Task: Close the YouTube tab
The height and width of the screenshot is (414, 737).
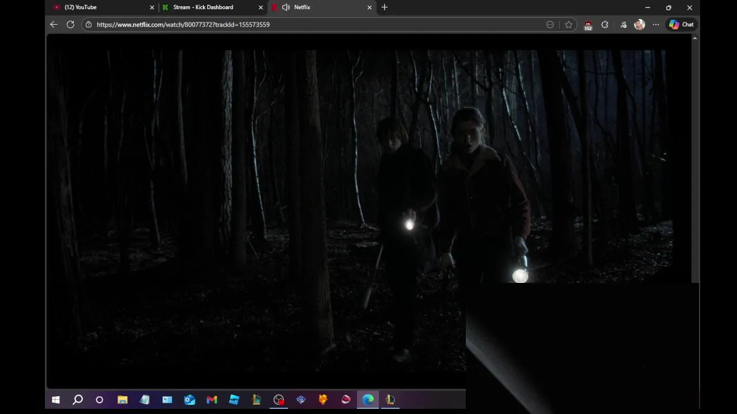Action: pos(152,7)
